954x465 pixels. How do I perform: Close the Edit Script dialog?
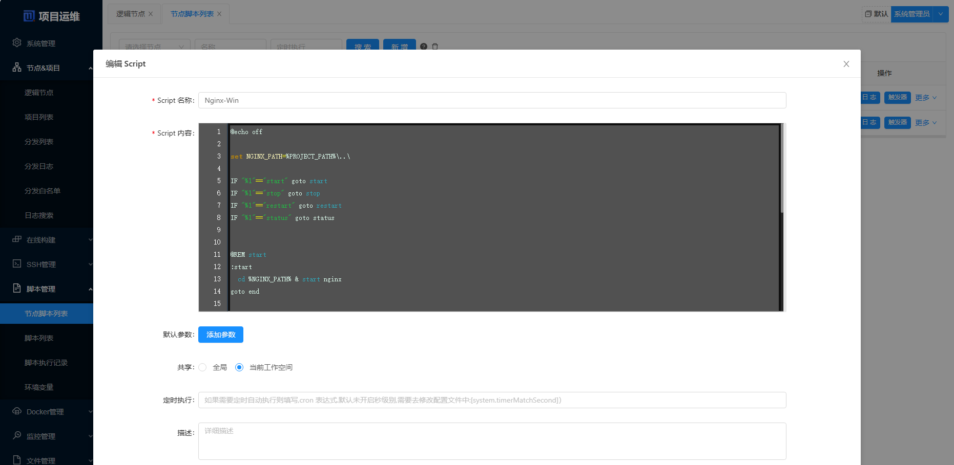click(x=846, y=64)
